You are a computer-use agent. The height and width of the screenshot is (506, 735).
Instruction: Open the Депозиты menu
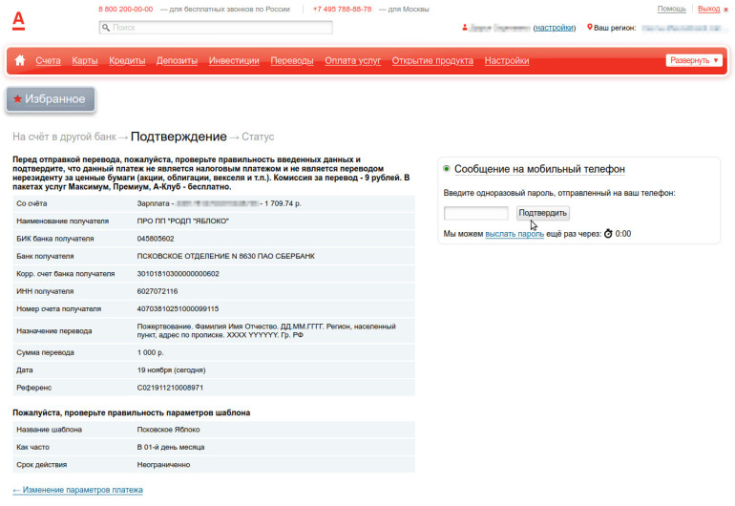(x=177, y=60)
